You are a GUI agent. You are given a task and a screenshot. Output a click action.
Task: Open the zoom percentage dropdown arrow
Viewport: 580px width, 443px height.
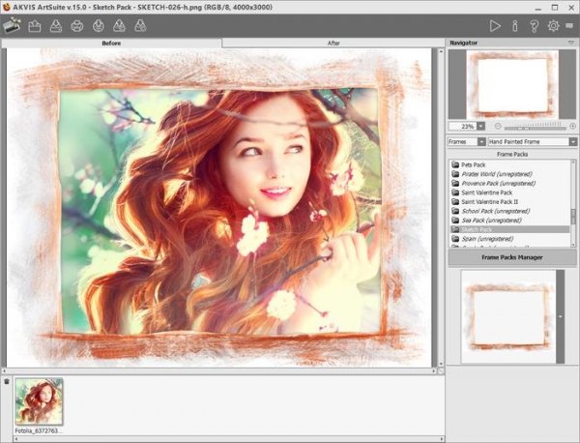(x=480, y=126)
